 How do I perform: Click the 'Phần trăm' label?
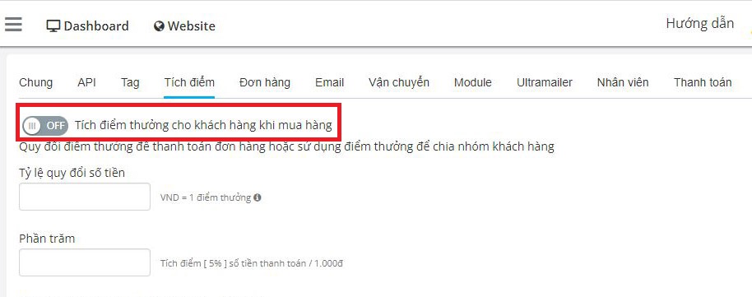click(47, 239)
